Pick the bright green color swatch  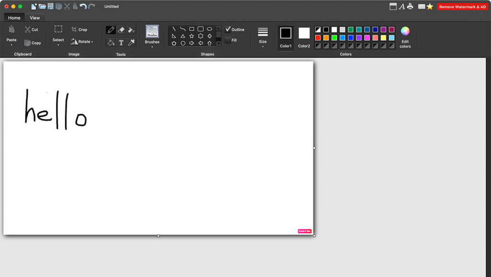click(334, 38)
